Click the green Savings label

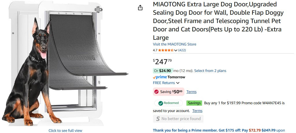[x=194, y=103]
